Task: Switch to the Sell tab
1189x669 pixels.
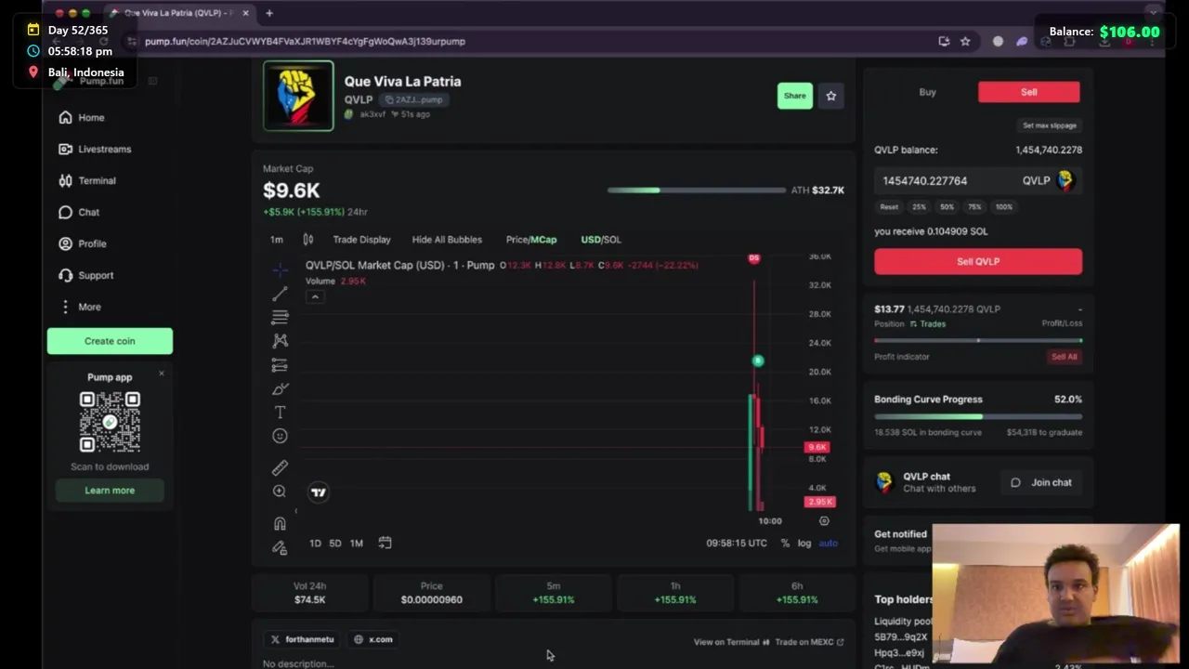Action: click(x=1029, y=92)
